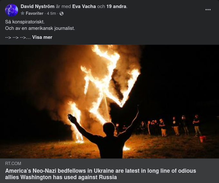219x183 pixels.
Task: Open the 4 tim post timestamp
Action: (x=51, y=13)
